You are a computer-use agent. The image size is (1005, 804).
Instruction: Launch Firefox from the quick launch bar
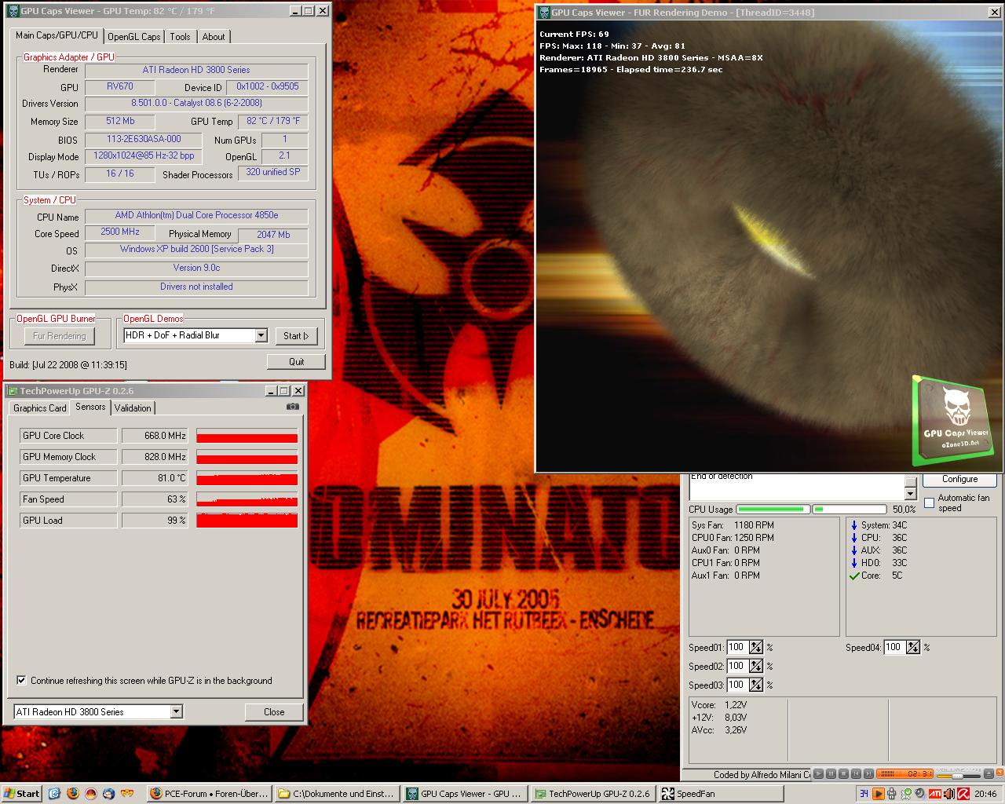coord(73,794)
